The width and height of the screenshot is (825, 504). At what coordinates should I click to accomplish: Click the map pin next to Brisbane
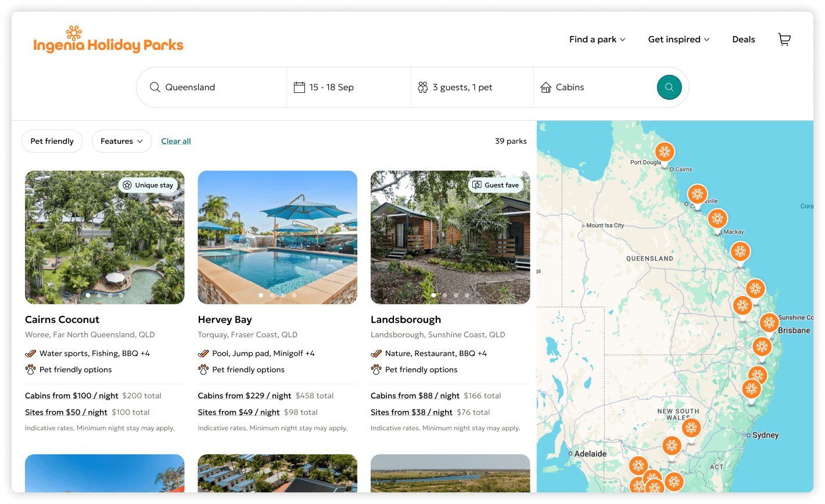click(769, 323)
